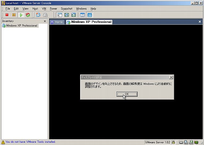Select the Windows XP Professional tab
Screen dimensions: 204x145
pyautogui.click(x=89, y=22)
